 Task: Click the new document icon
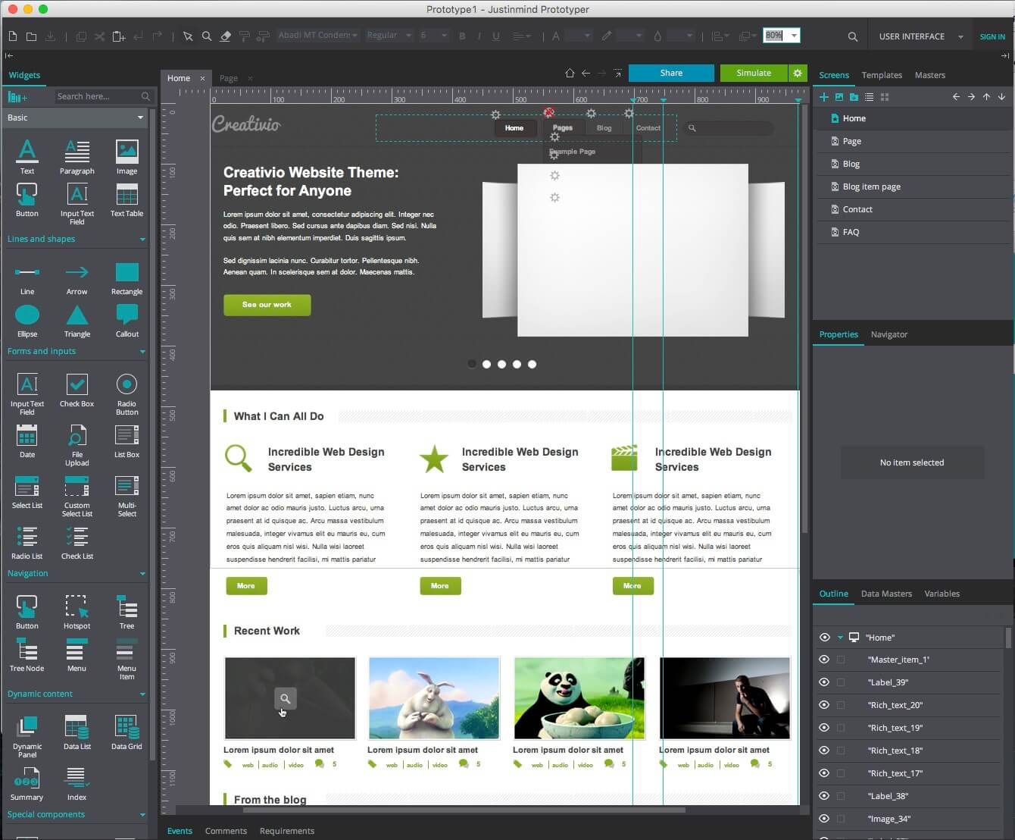click(x=13, y=36)
